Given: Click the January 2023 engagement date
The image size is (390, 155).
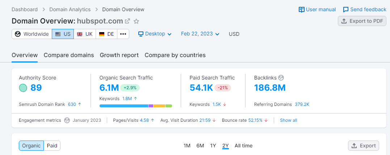Looking at the screenshot, I should (x=87, y=120).
